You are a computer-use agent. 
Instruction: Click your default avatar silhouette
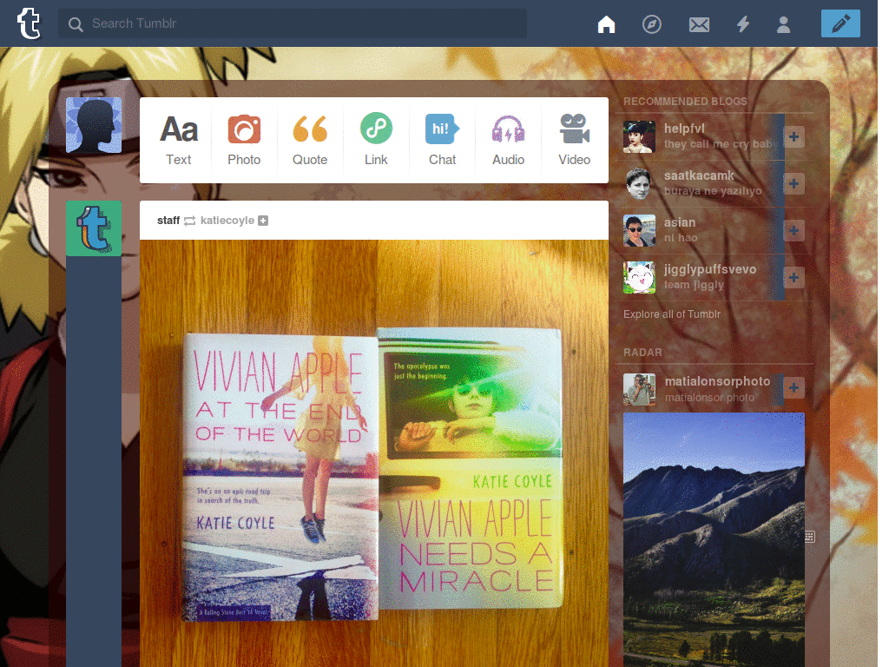(x=94, y=125)
